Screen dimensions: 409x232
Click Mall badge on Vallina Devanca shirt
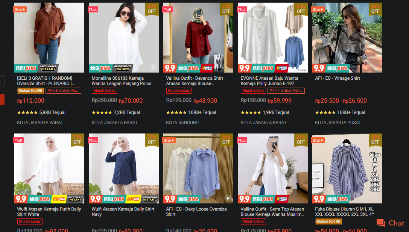tap(167, 9)
